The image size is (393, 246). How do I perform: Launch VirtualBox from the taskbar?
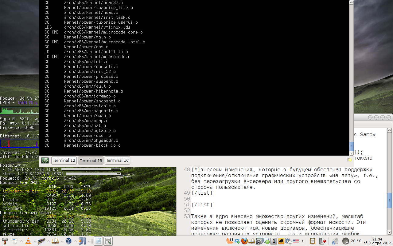(68, 241)
